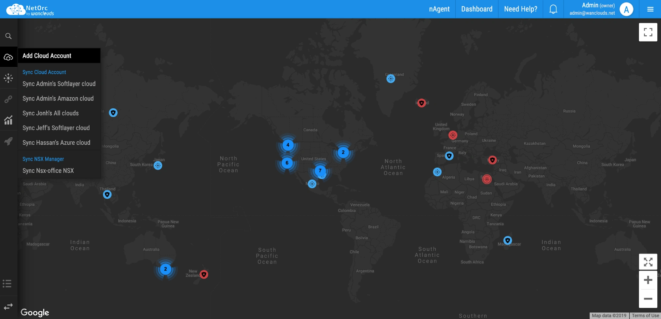Open cluster marker showing 4
This screenshot has width=661, height=319.
pyautogui.click(x=288, y=145)
